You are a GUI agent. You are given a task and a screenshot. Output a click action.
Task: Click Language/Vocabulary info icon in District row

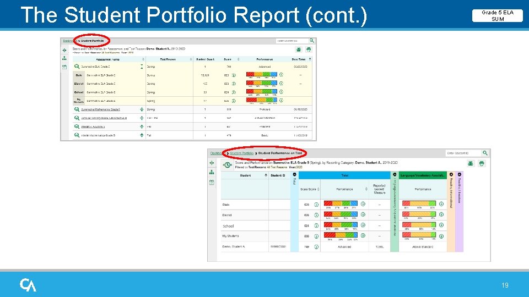(441, 214)
